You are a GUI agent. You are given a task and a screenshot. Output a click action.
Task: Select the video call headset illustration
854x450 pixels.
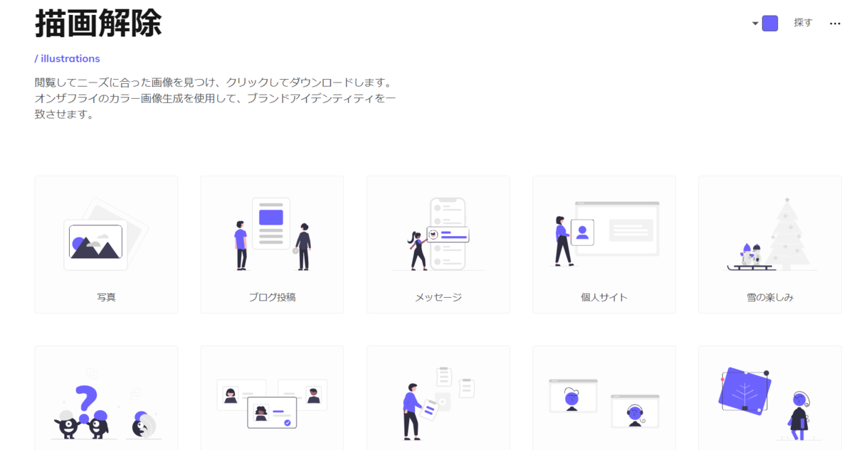pyautogui.click(x=604, y=398)
